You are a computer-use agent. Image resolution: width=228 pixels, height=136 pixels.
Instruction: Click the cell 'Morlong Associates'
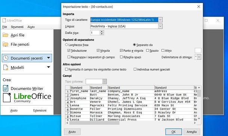pyautogui.click(x=124, y=116)
